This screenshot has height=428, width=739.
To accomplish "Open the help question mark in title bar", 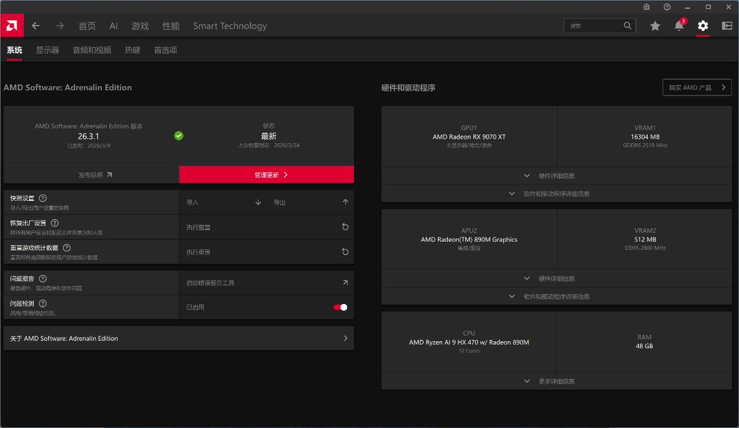I will point(667,7).
